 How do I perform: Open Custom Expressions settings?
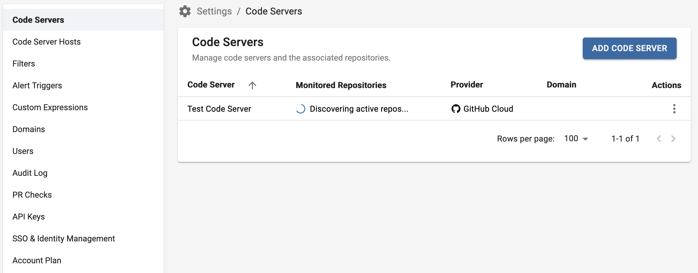point(83,107)
